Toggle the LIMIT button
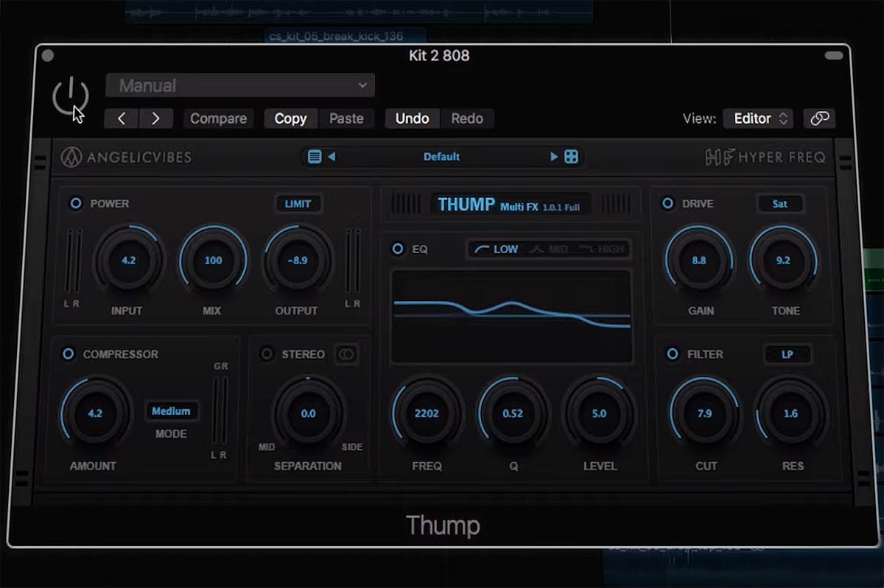The image size is (884, 588). pos(298,204)
